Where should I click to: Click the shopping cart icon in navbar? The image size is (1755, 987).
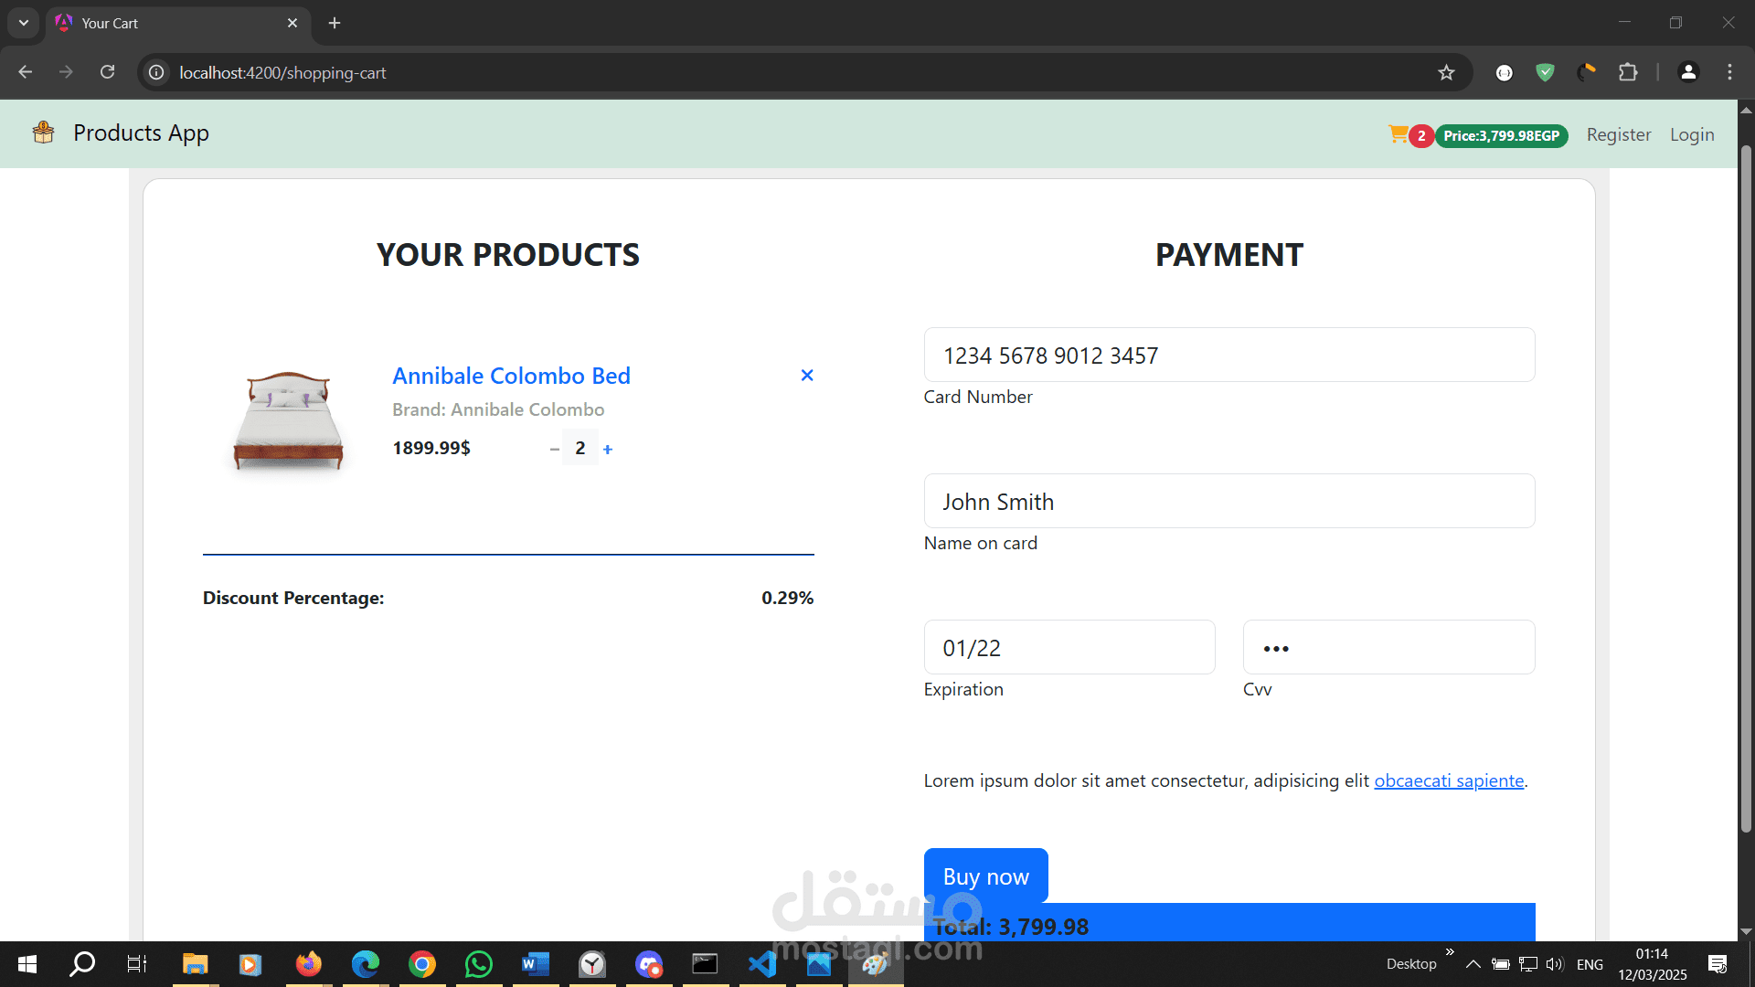coord(1398,134)
